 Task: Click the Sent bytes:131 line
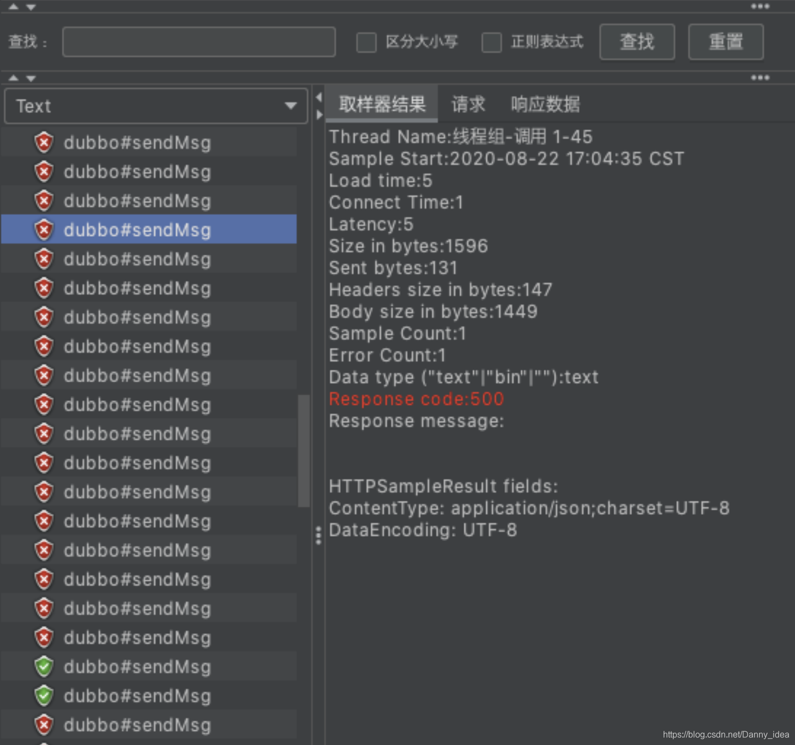[x=393, y=268]
